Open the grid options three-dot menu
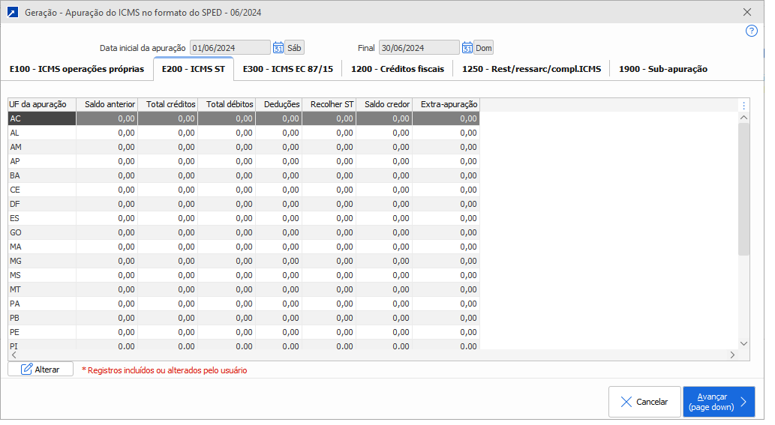The image size is (775, 425). [743, 105]
